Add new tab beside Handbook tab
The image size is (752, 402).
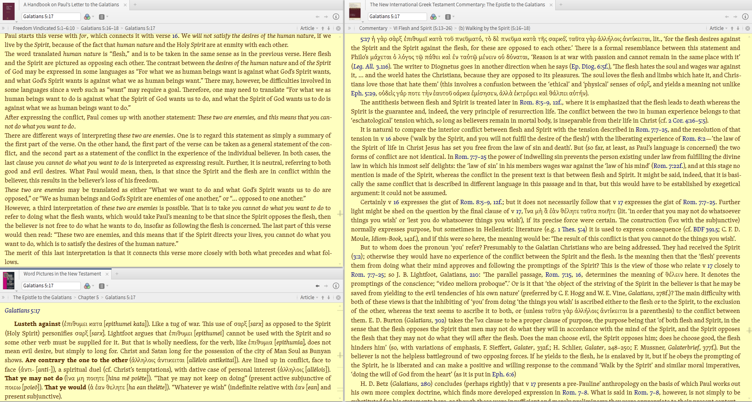click(x=135, y=5)
